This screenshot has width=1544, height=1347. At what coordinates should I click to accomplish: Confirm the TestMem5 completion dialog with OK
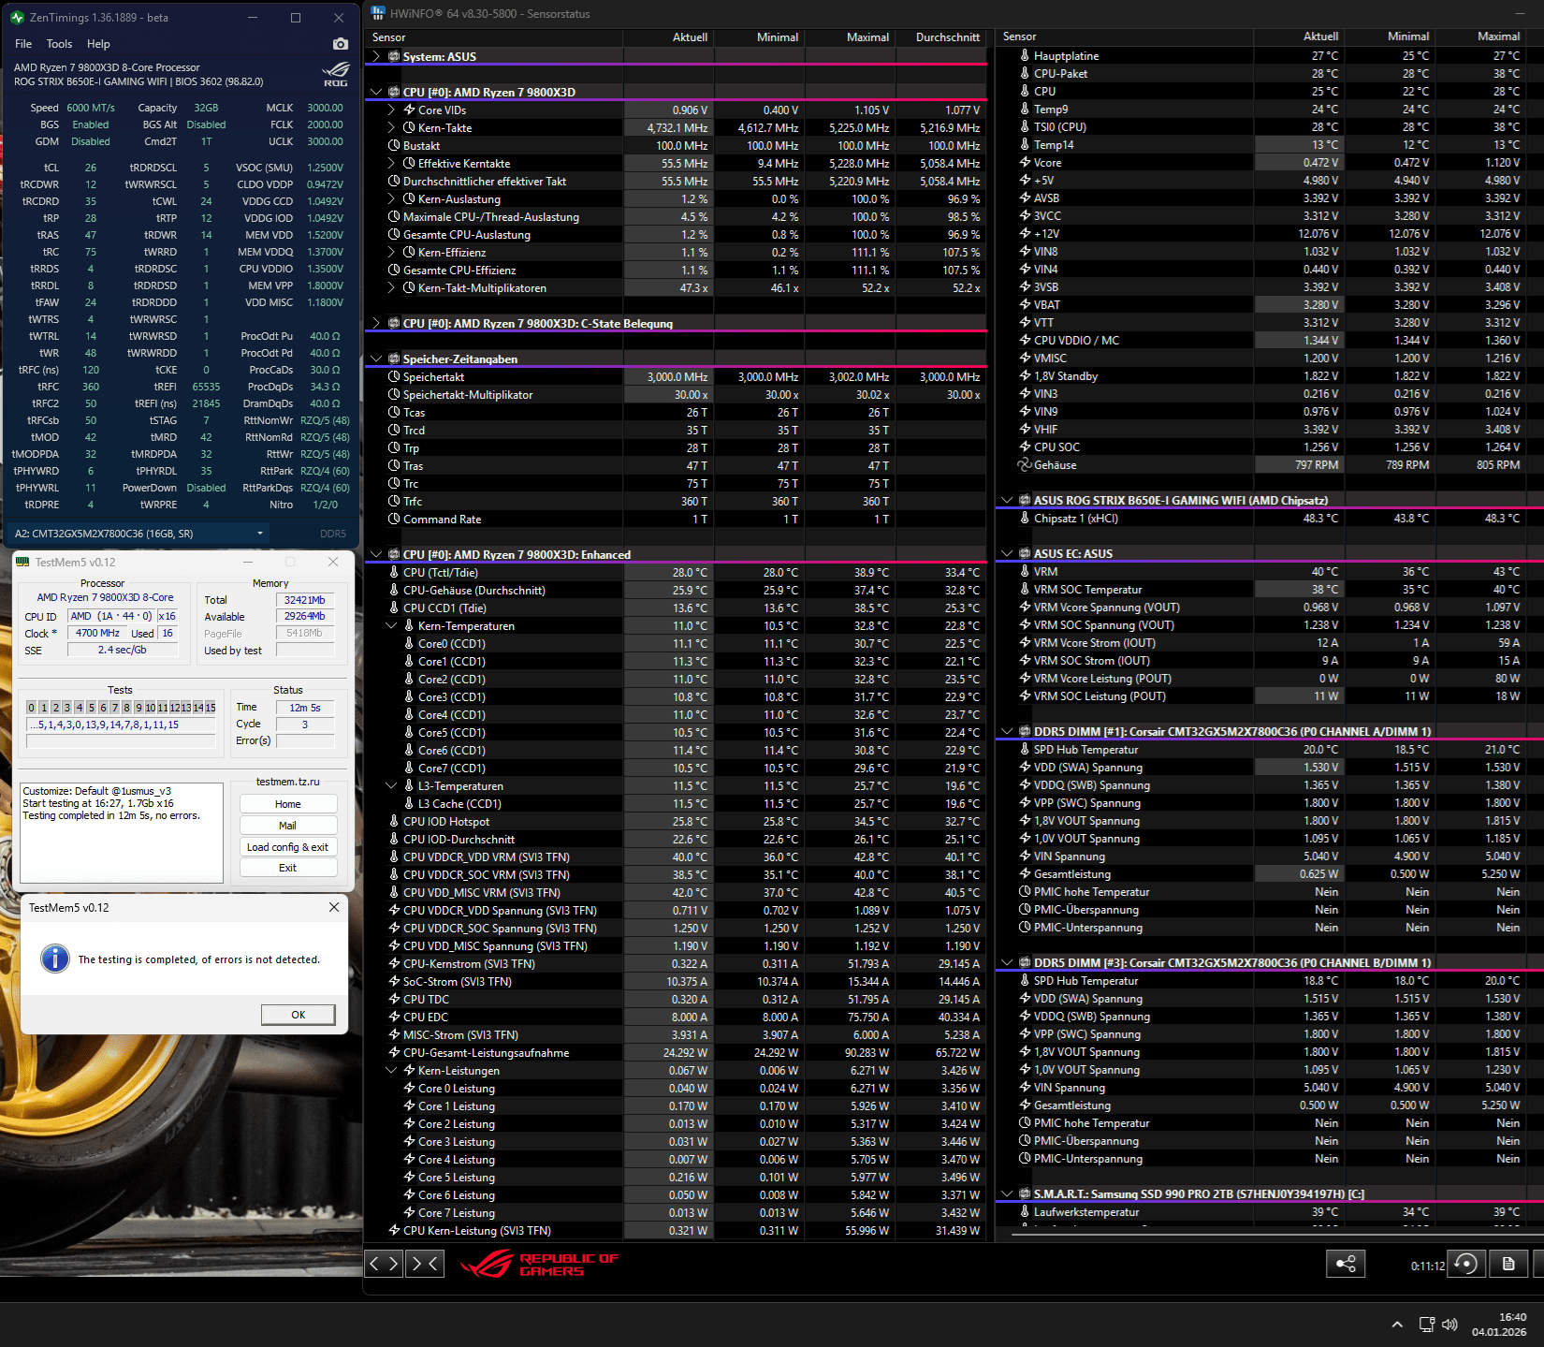click(x=299, y=1015)
